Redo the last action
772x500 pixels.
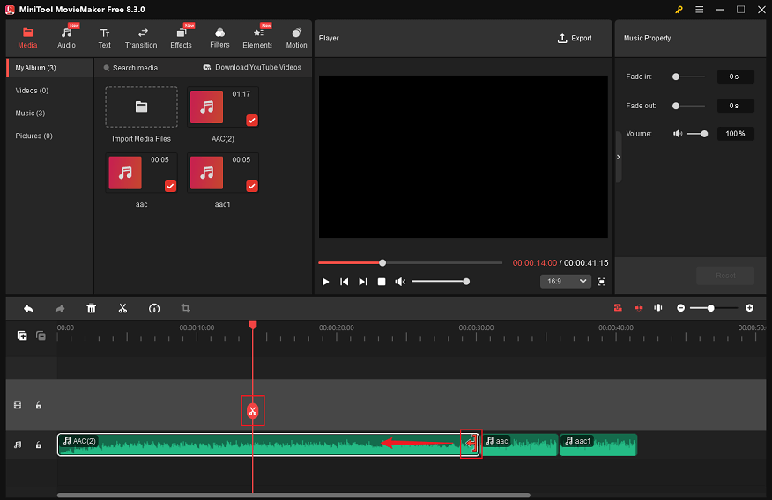(60, 309)
